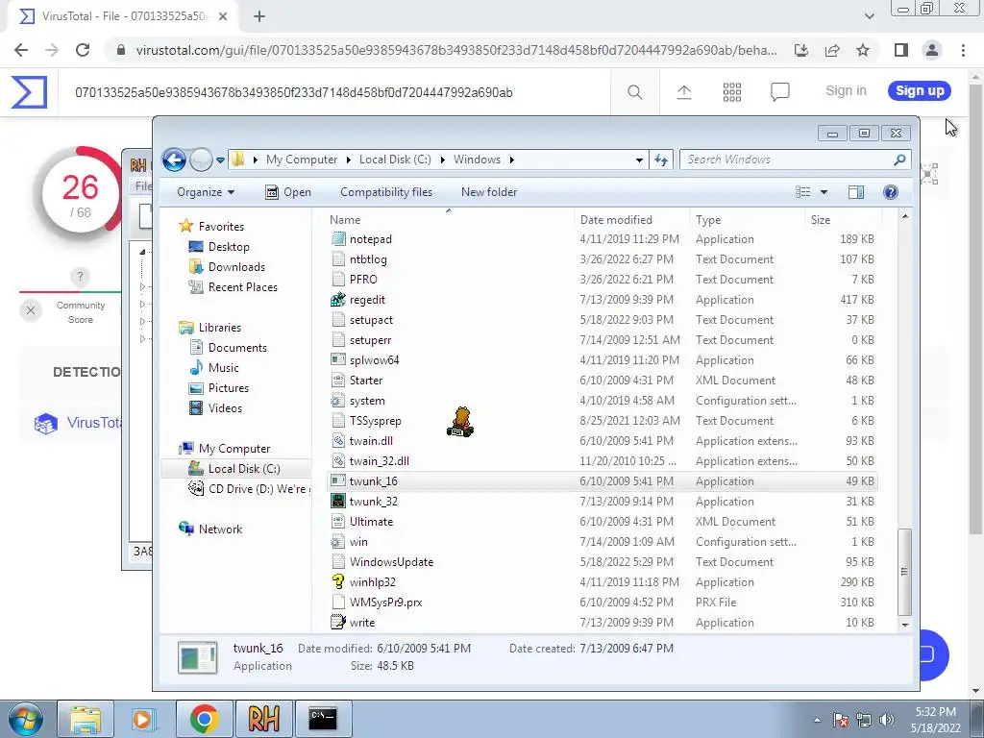Bookmark this page with the star icon
Image resolution: width=984 pixels, height=738 pixels.
863,50
